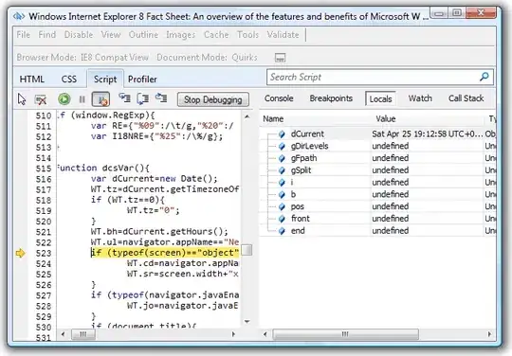Click the green Continue play icon
The width and height of the screenshot is (512, 356).
pyautogui.click(x=64, y=99)
